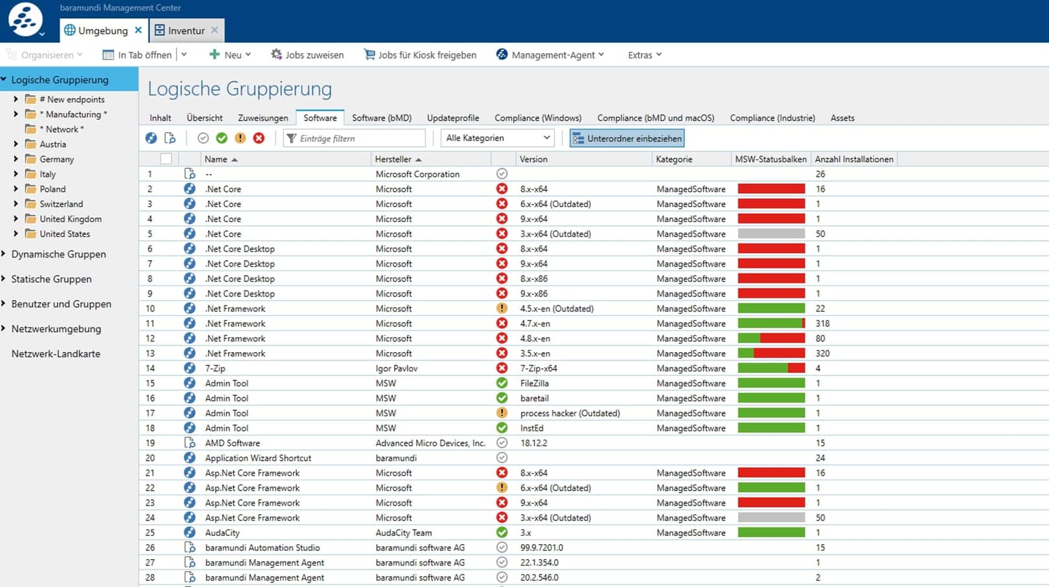1049x587 pixels.
Task: Click document icon of AMD Software row
Action: pos(189,443)
